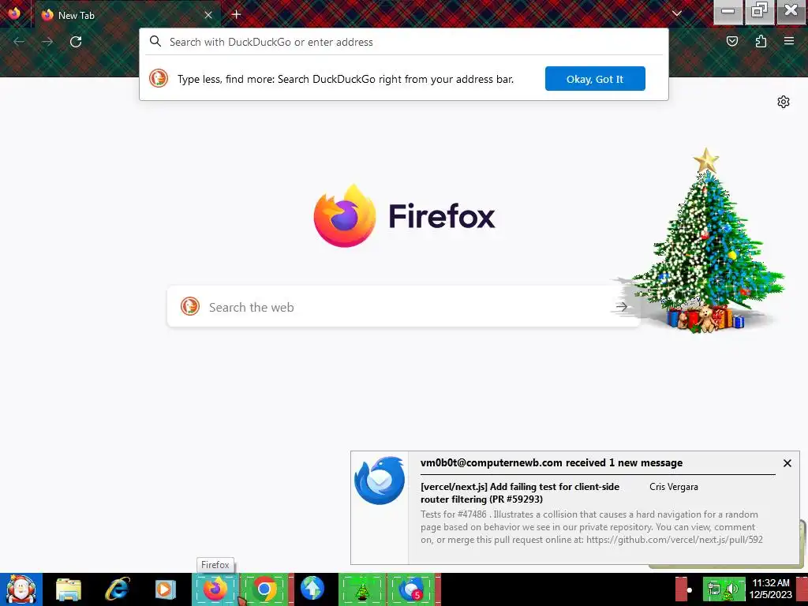Open the Firefox application menu
Image resolution: width=808 pixels, height=606 pixels.
pos(789,41)
